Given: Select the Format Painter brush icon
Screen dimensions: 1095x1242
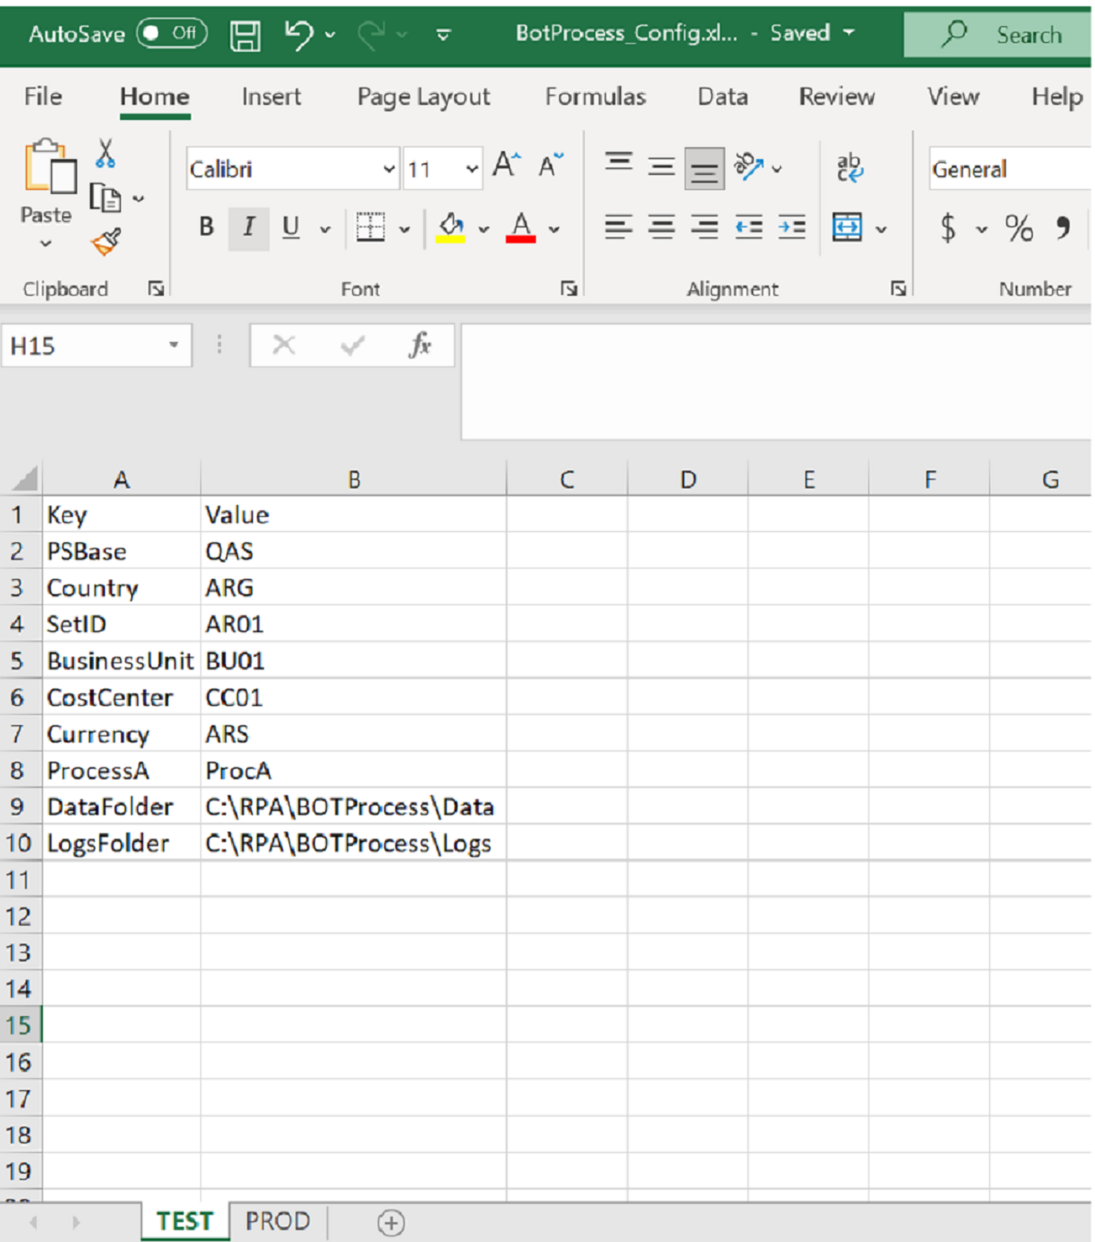Looking at the screenshot, I should tap(106, 242).
